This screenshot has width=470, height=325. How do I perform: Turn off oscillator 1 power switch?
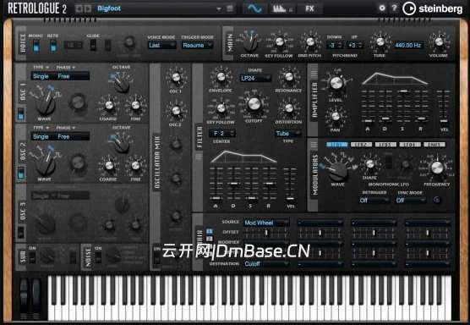pos(20,114)
